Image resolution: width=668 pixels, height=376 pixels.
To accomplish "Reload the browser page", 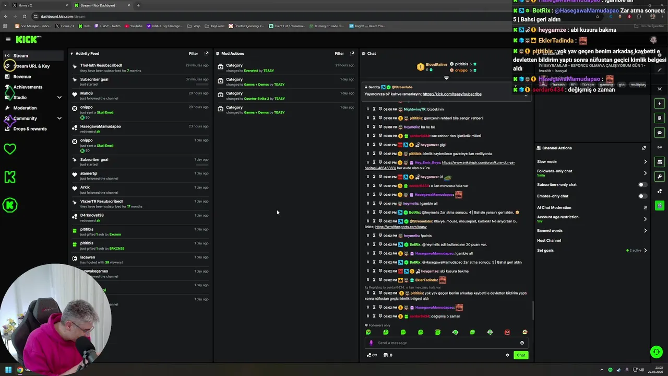I will pyautogui.click(x=24, y=16).
